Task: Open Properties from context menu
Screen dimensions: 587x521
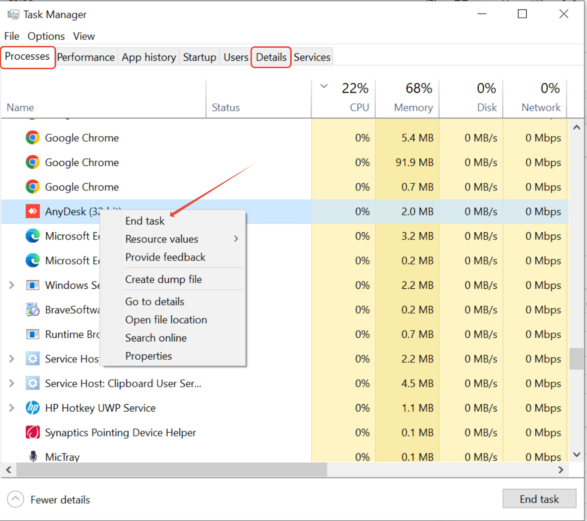Action: pyautogui.click(x=149, y=356)
